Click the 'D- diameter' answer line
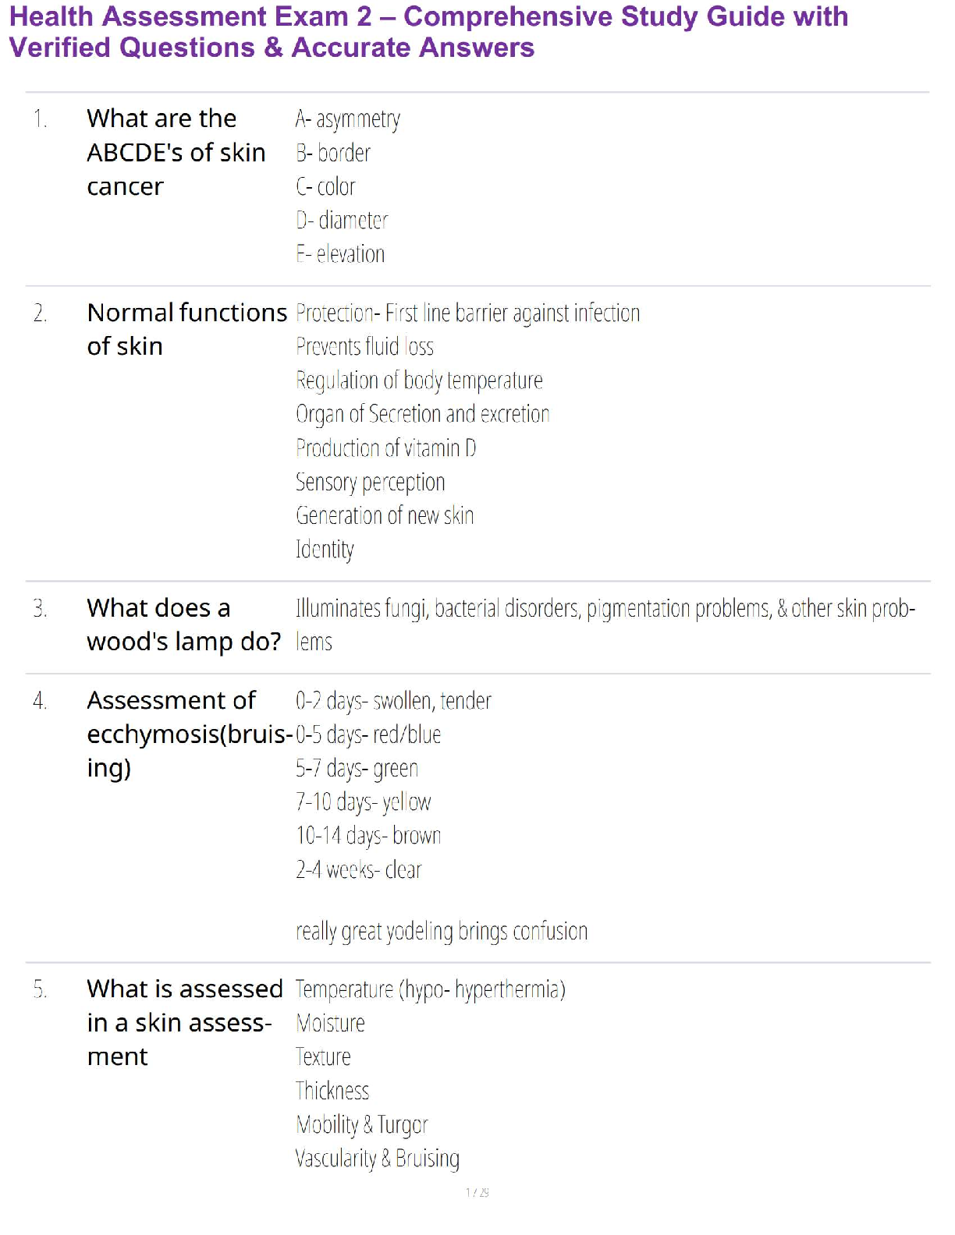The height and width of the screenshot is (1235, 955). coord(342,221)
